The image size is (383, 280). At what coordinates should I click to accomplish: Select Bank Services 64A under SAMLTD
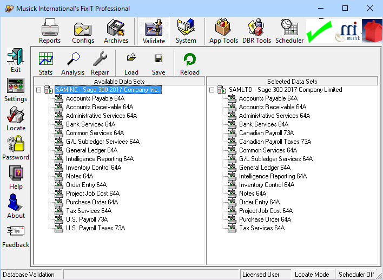[264, 124]
